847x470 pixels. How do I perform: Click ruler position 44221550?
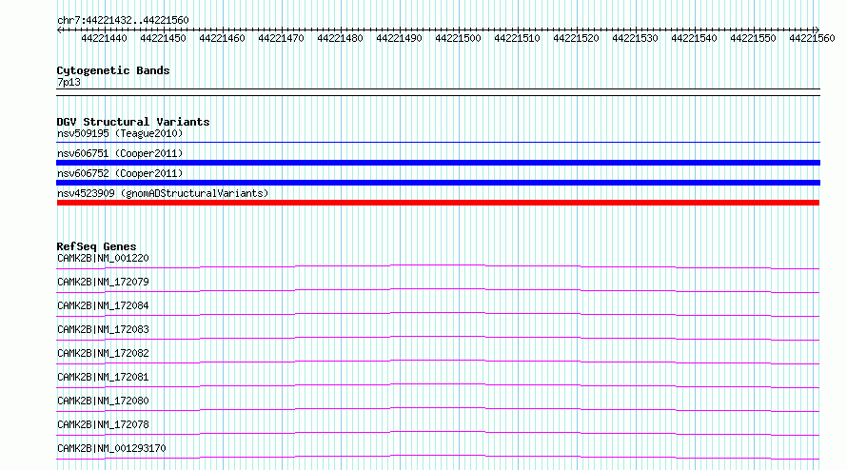pos(753,38)
